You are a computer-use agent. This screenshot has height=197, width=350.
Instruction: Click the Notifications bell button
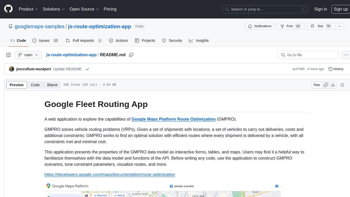pos(260,26)
